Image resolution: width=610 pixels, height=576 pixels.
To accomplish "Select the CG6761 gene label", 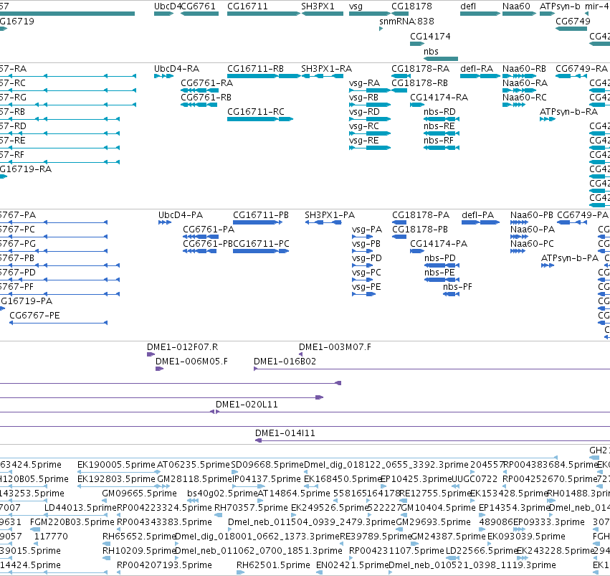I will (x=199, y=6).
